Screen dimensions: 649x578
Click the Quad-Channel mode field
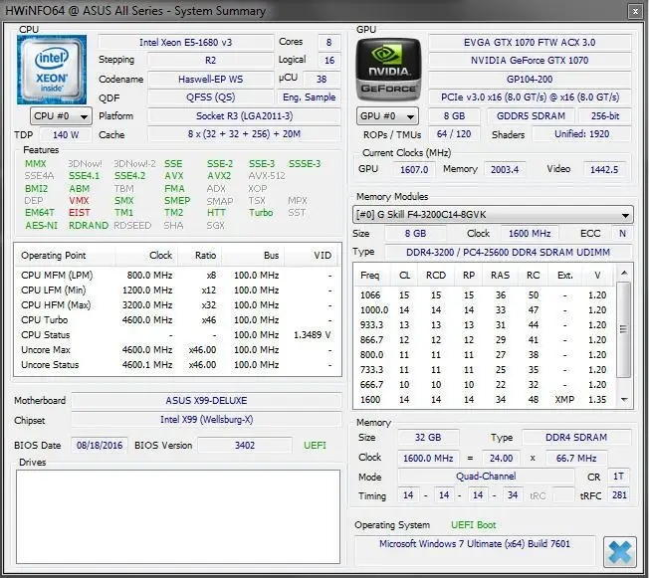[486, 477]
